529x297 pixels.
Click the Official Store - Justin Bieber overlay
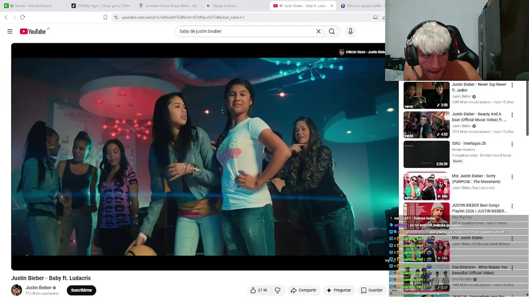click(x=362, y=52)
